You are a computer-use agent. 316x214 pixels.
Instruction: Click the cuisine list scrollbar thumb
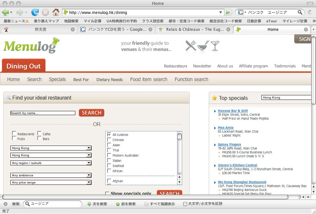click(179, 137)
